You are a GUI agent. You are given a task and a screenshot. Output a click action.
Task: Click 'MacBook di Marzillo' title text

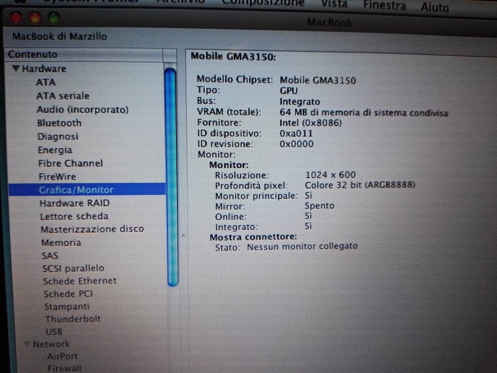pos(60,36)
